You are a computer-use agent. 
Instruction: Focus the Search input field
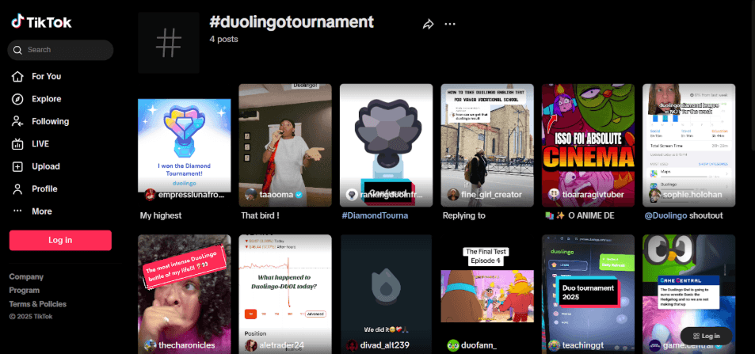(60, 50)
